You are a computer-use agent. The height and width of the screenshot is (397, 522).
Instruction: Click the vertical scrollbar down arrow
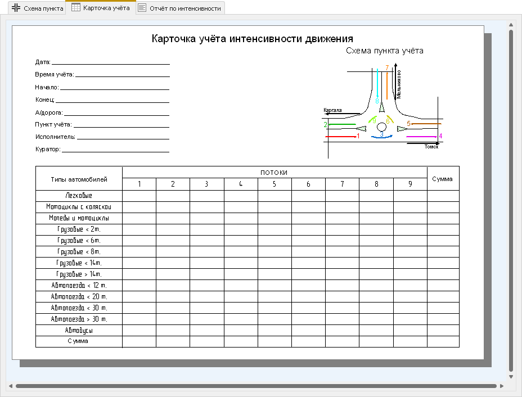click(511, 377)
